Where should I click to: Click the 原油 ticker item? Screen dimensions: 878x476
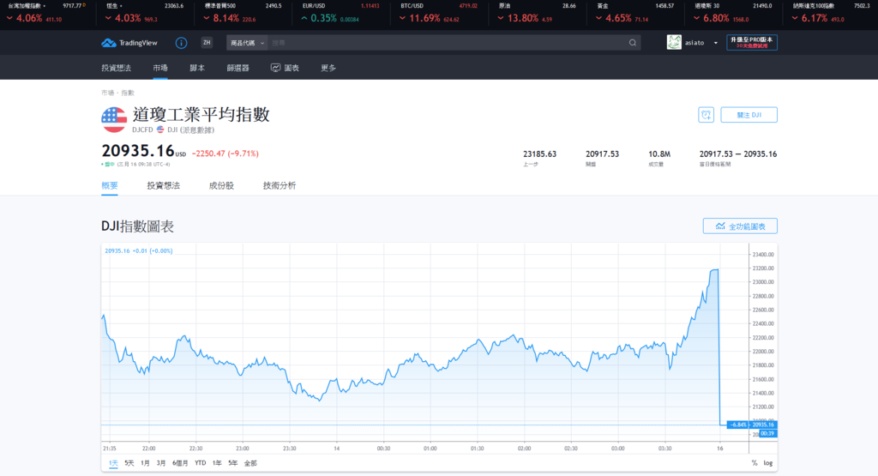coord(537,12)
